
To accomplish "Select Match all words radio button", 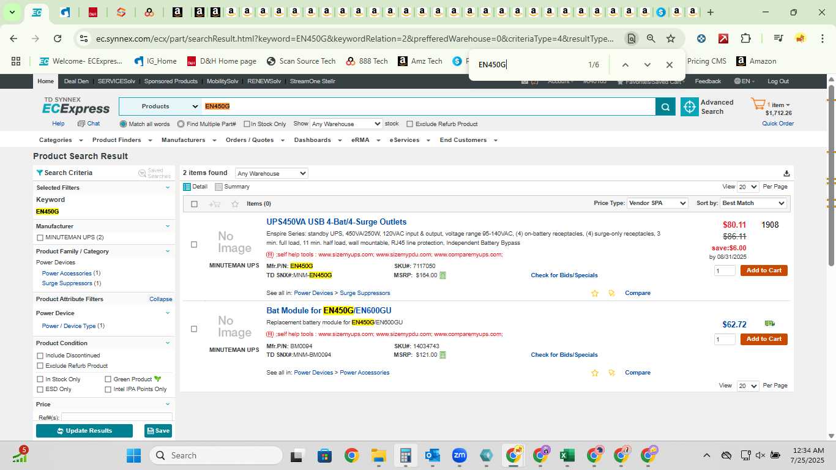I will 123,124.
